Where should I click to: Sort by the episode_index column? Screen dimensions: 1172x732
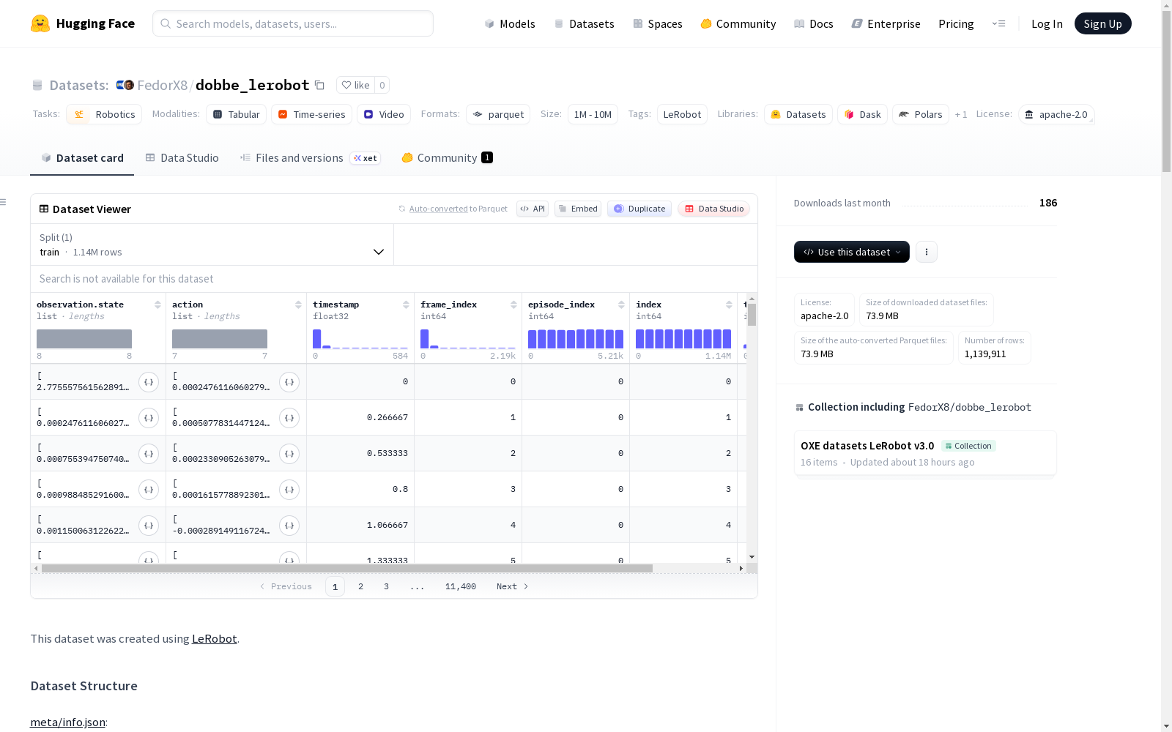coord(621,305)
